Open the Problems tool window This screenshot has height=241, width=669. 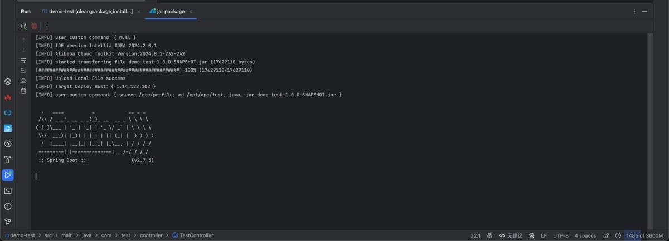click(8, 206)
